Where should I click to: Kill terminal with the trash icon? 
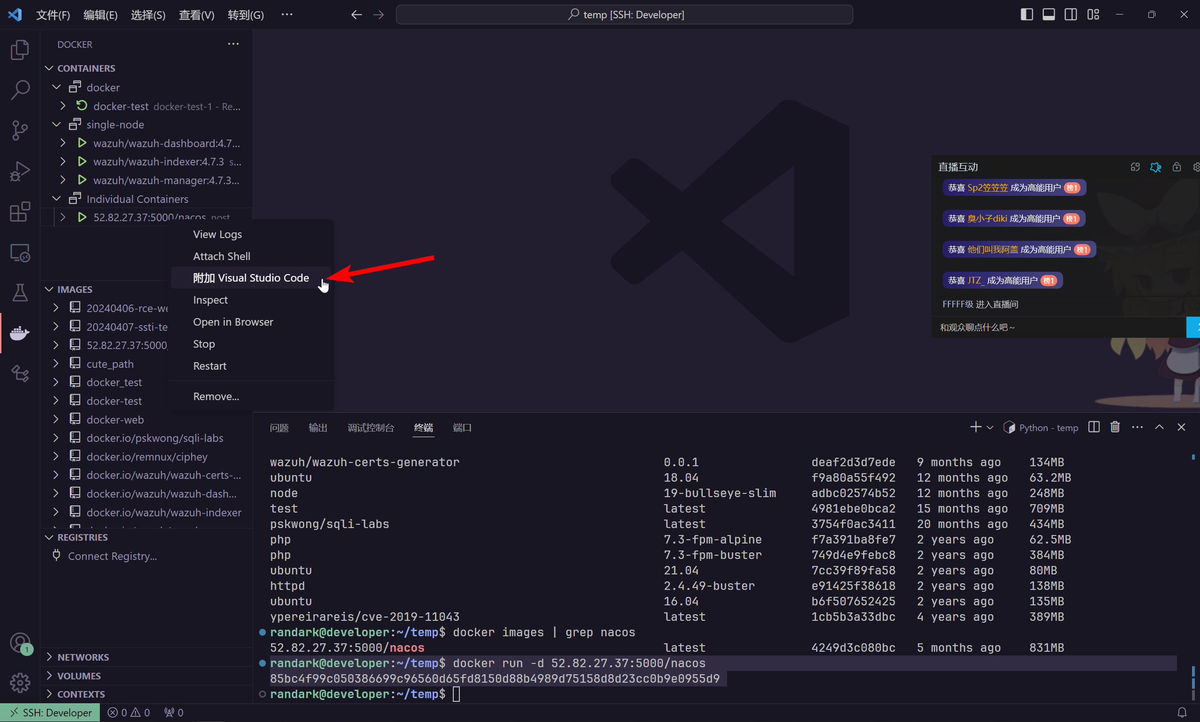pos(1115,427)
